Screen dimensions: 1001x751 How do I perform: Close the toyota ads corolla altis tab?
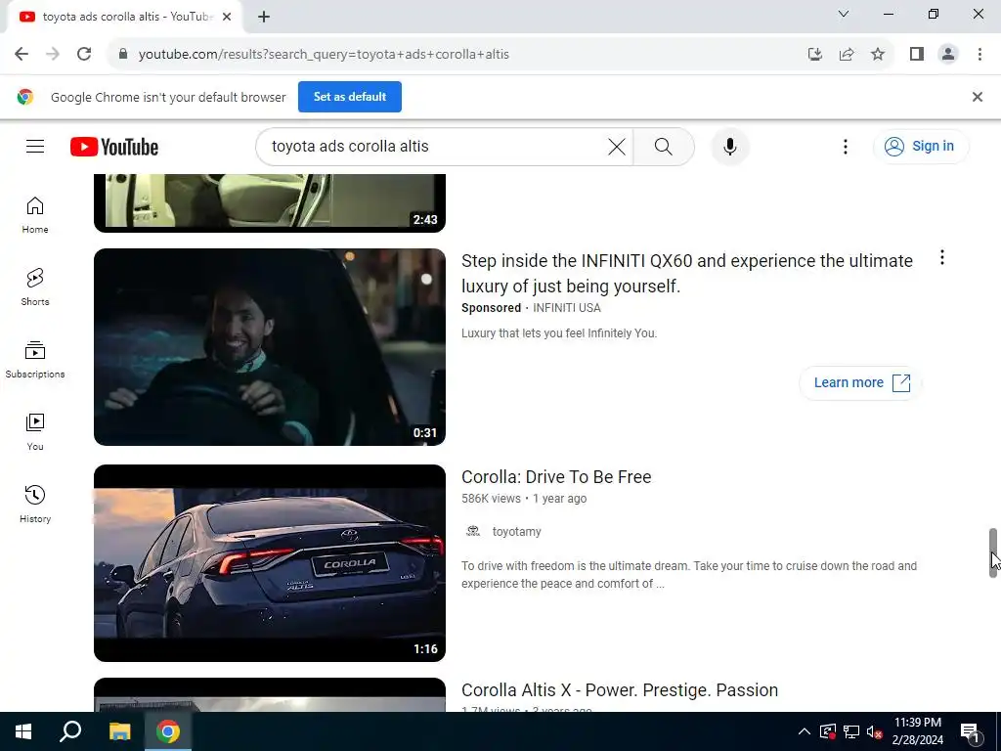pyautogui.click(x=227, y=17)
